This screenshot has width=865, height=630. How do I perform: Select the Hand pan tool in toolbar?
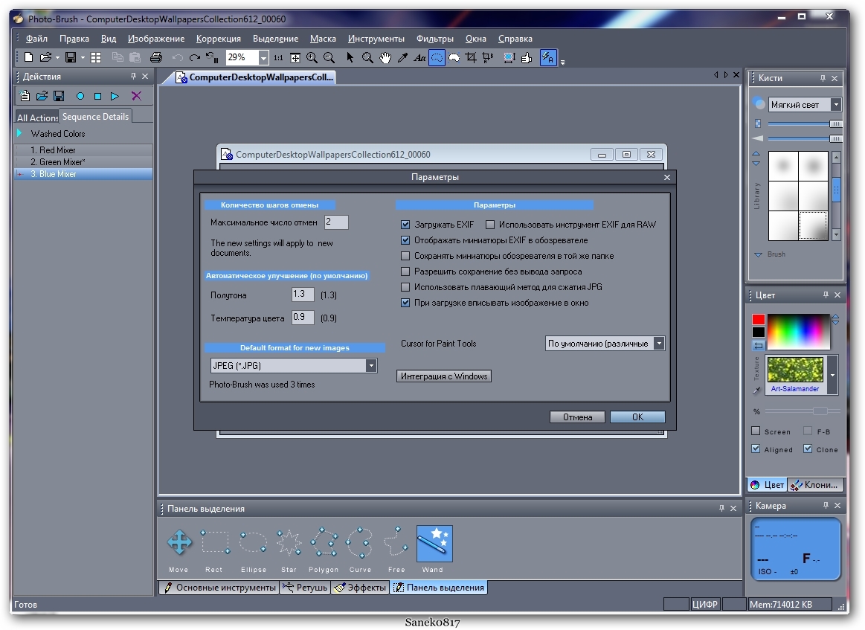coord(385,57)
